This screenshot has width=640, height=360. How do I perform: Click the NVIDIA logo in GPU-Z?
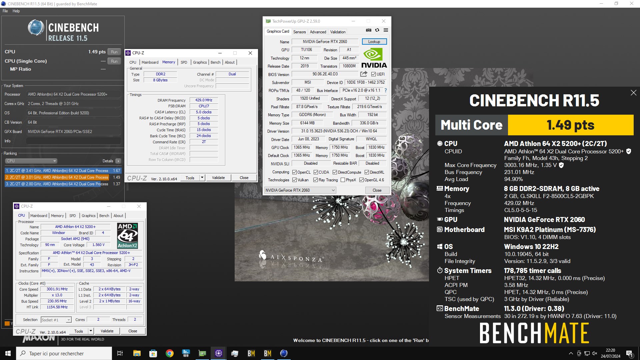tap(374, 58)
